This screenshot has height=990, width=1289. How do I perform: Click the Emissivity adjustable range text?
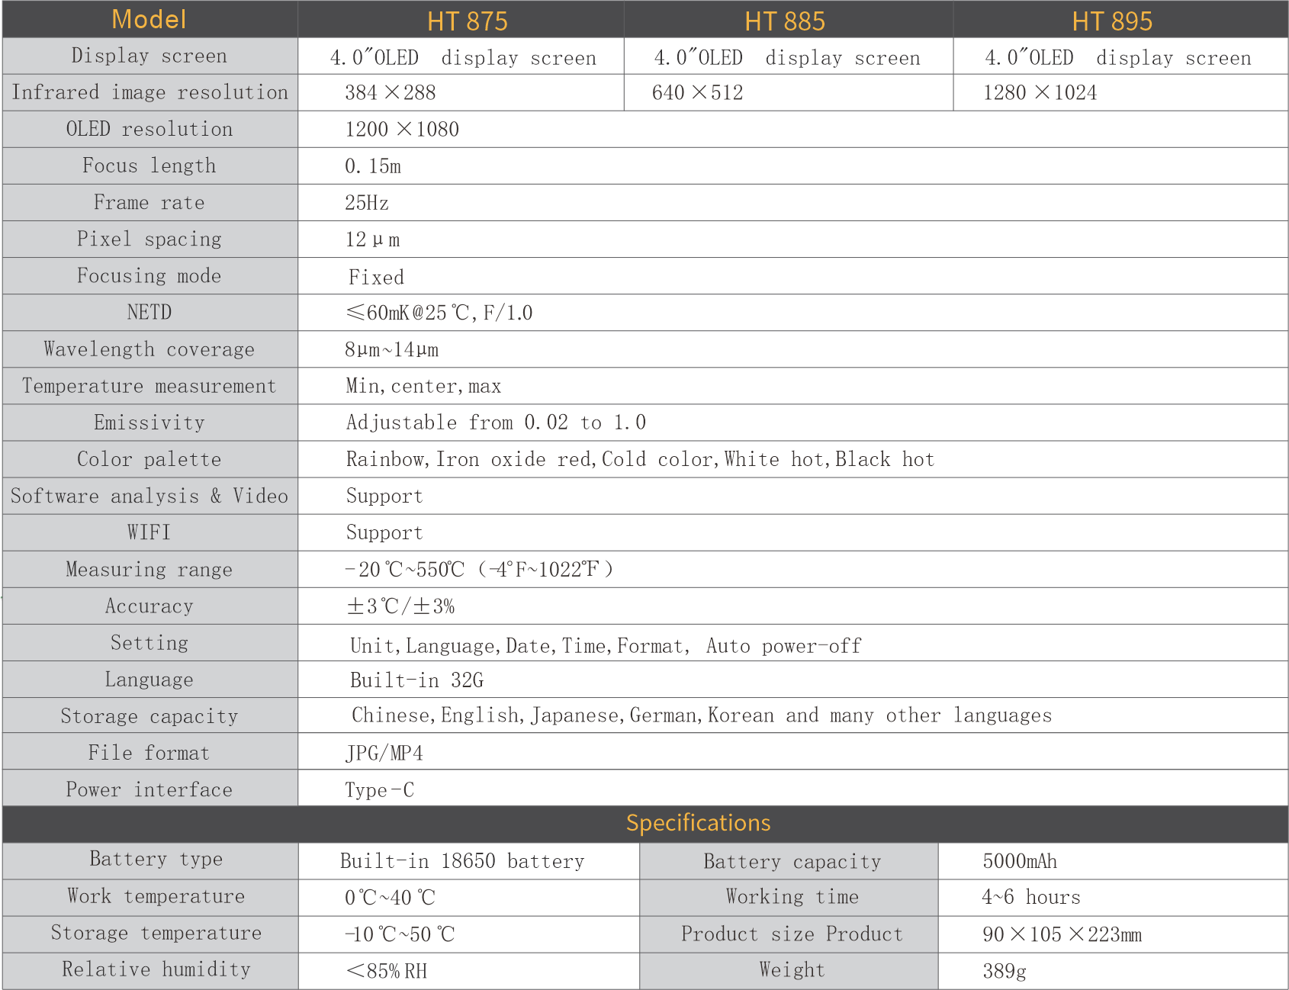[x=496, y=423]
